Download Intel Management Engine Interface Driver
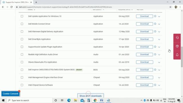 coord(144,78)
